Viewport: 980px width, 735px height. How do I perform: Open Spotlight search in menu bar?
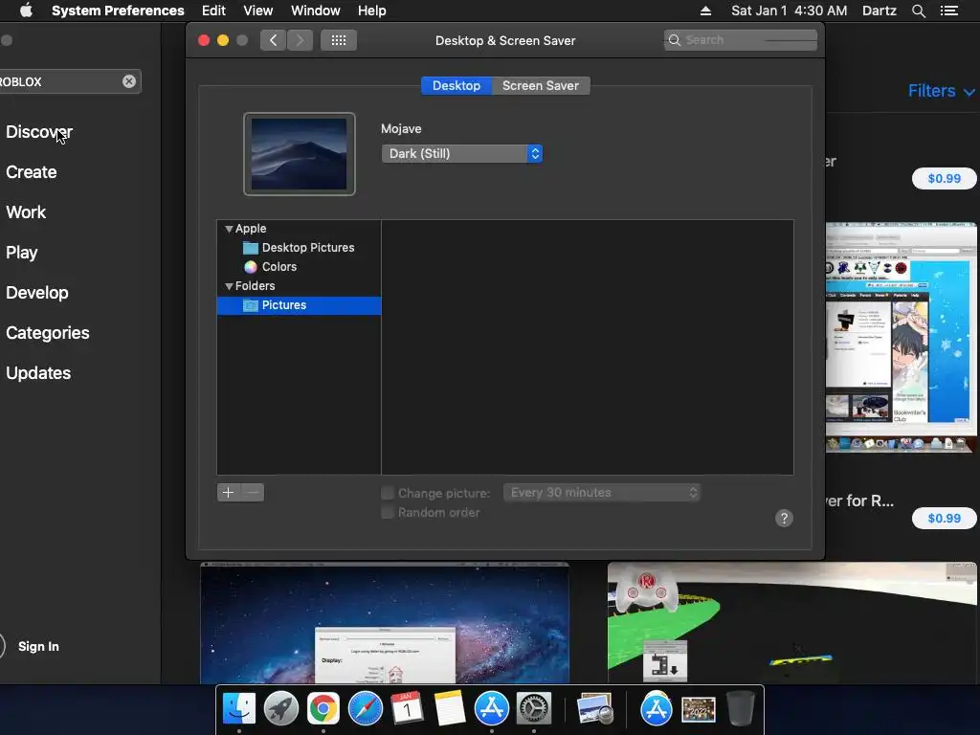click(918, 11)
